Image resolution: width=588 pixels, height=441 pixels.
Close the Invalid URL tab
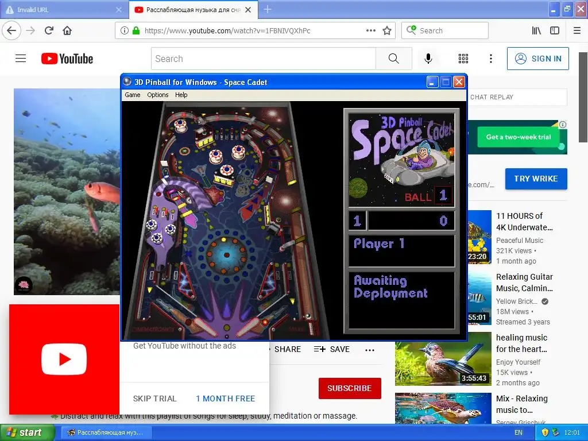point(119,10)
